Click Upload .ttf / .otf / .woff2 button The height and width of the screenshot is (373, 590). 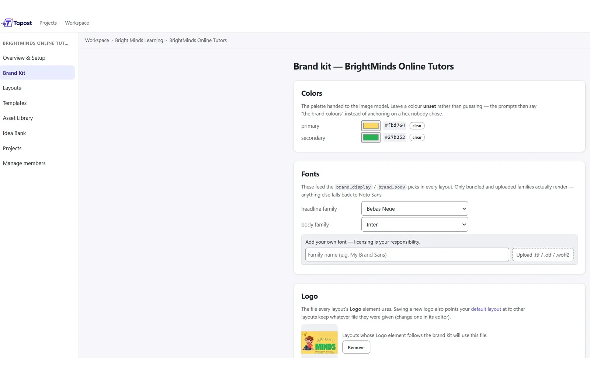click(543, 254)
